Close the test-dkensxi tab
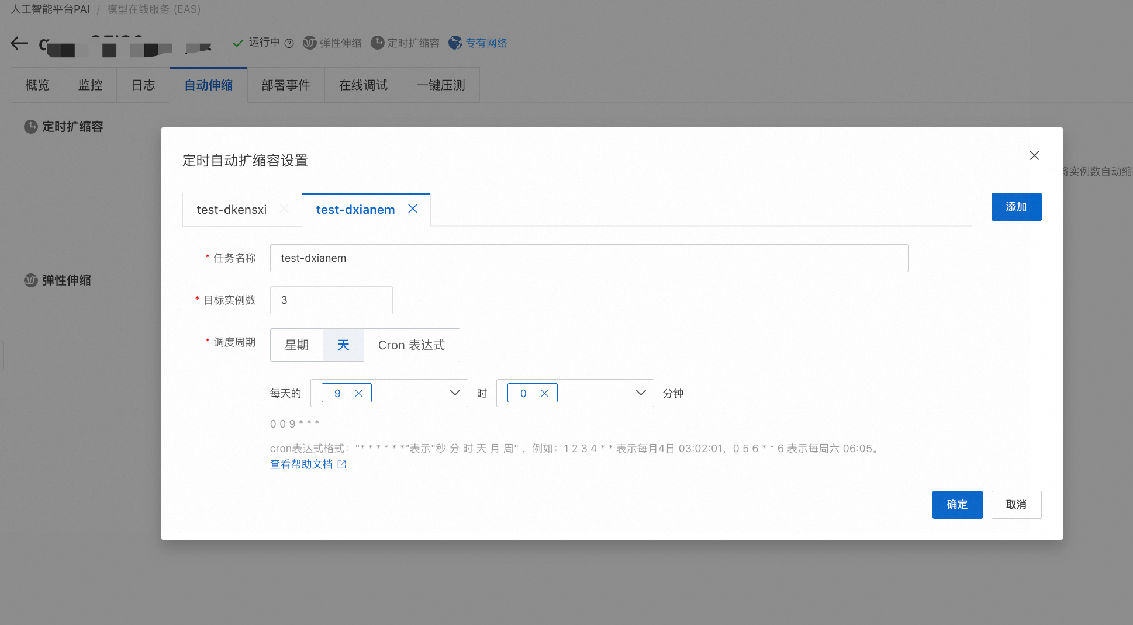 coord(284,209)
